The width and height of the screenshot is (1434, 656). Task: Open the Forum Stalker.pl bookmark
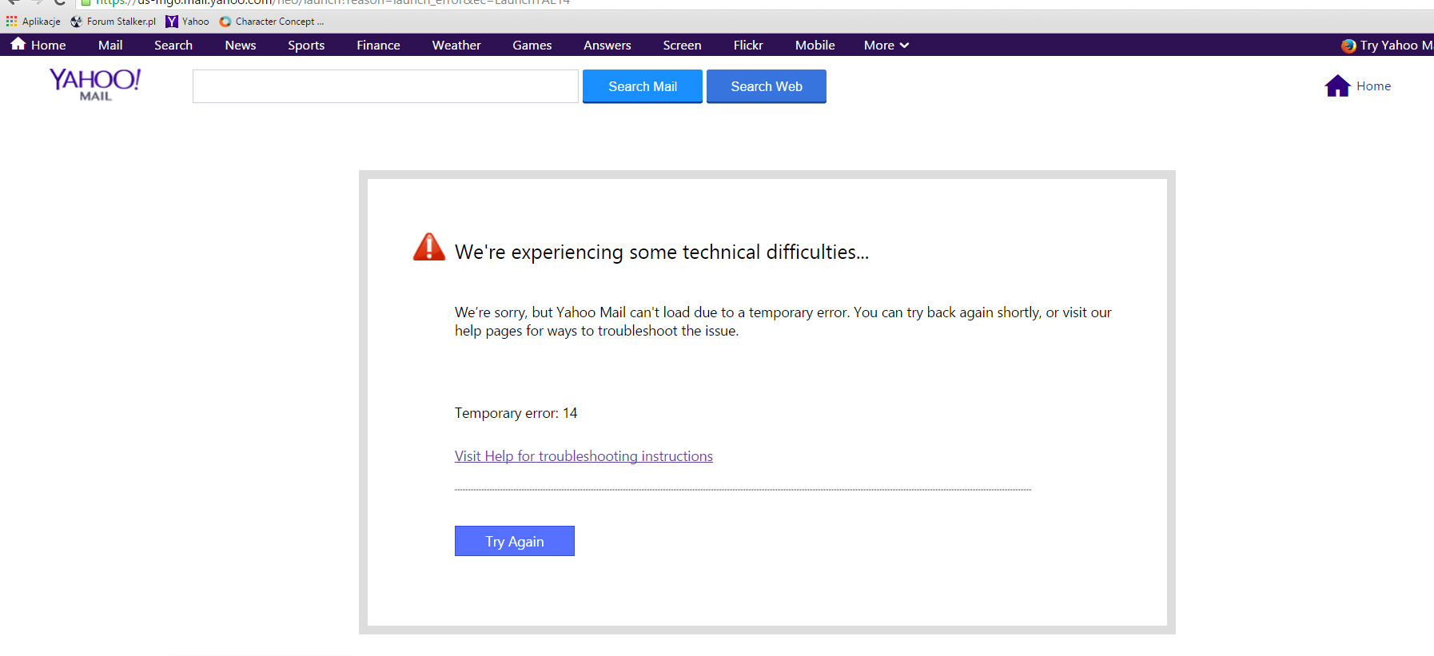[114, 22]
